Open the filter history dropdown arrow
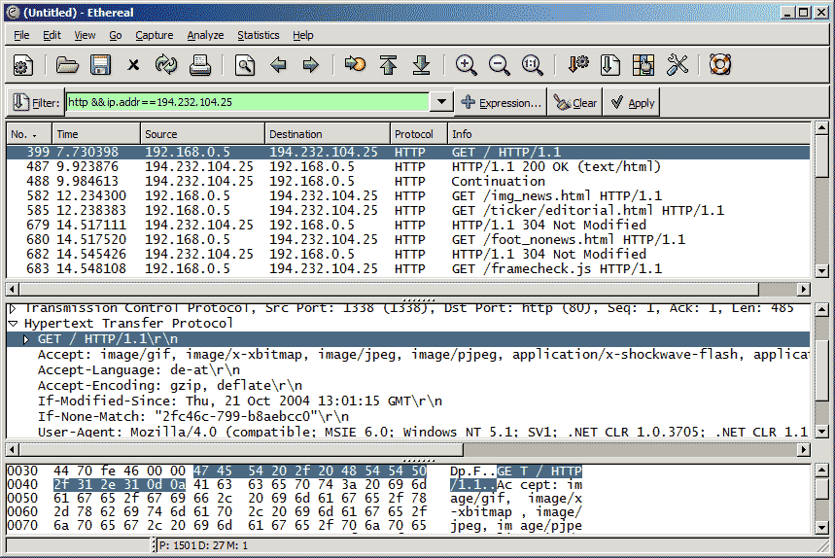The height and width of the screenshot is (558, 835). click(441, 102)
